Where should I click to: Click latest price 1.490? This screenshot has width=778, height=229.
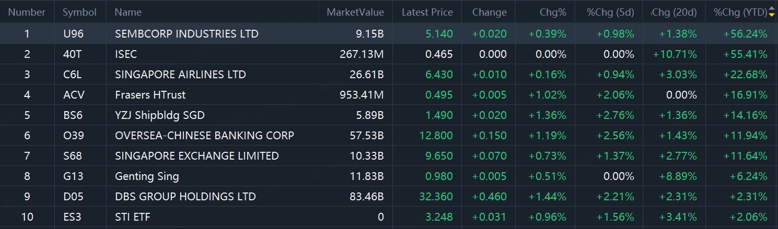pos(439,115)
